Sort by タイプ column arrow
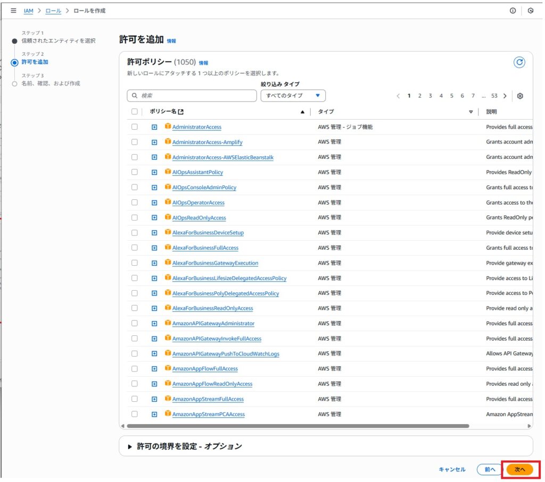Screen dimensions: 545x482 coord(470,112)
